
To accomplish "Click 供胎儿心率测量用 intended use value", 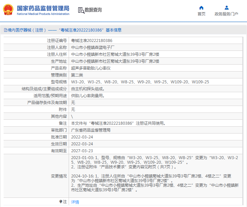I will click(88, 96).
